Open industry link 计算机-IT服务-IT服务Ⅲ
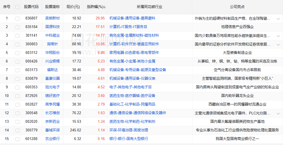The height and width of the screenshot is (145, 283). pos(128,27)
